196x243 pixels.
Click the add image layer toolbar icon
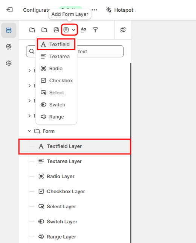click(56, 30)
